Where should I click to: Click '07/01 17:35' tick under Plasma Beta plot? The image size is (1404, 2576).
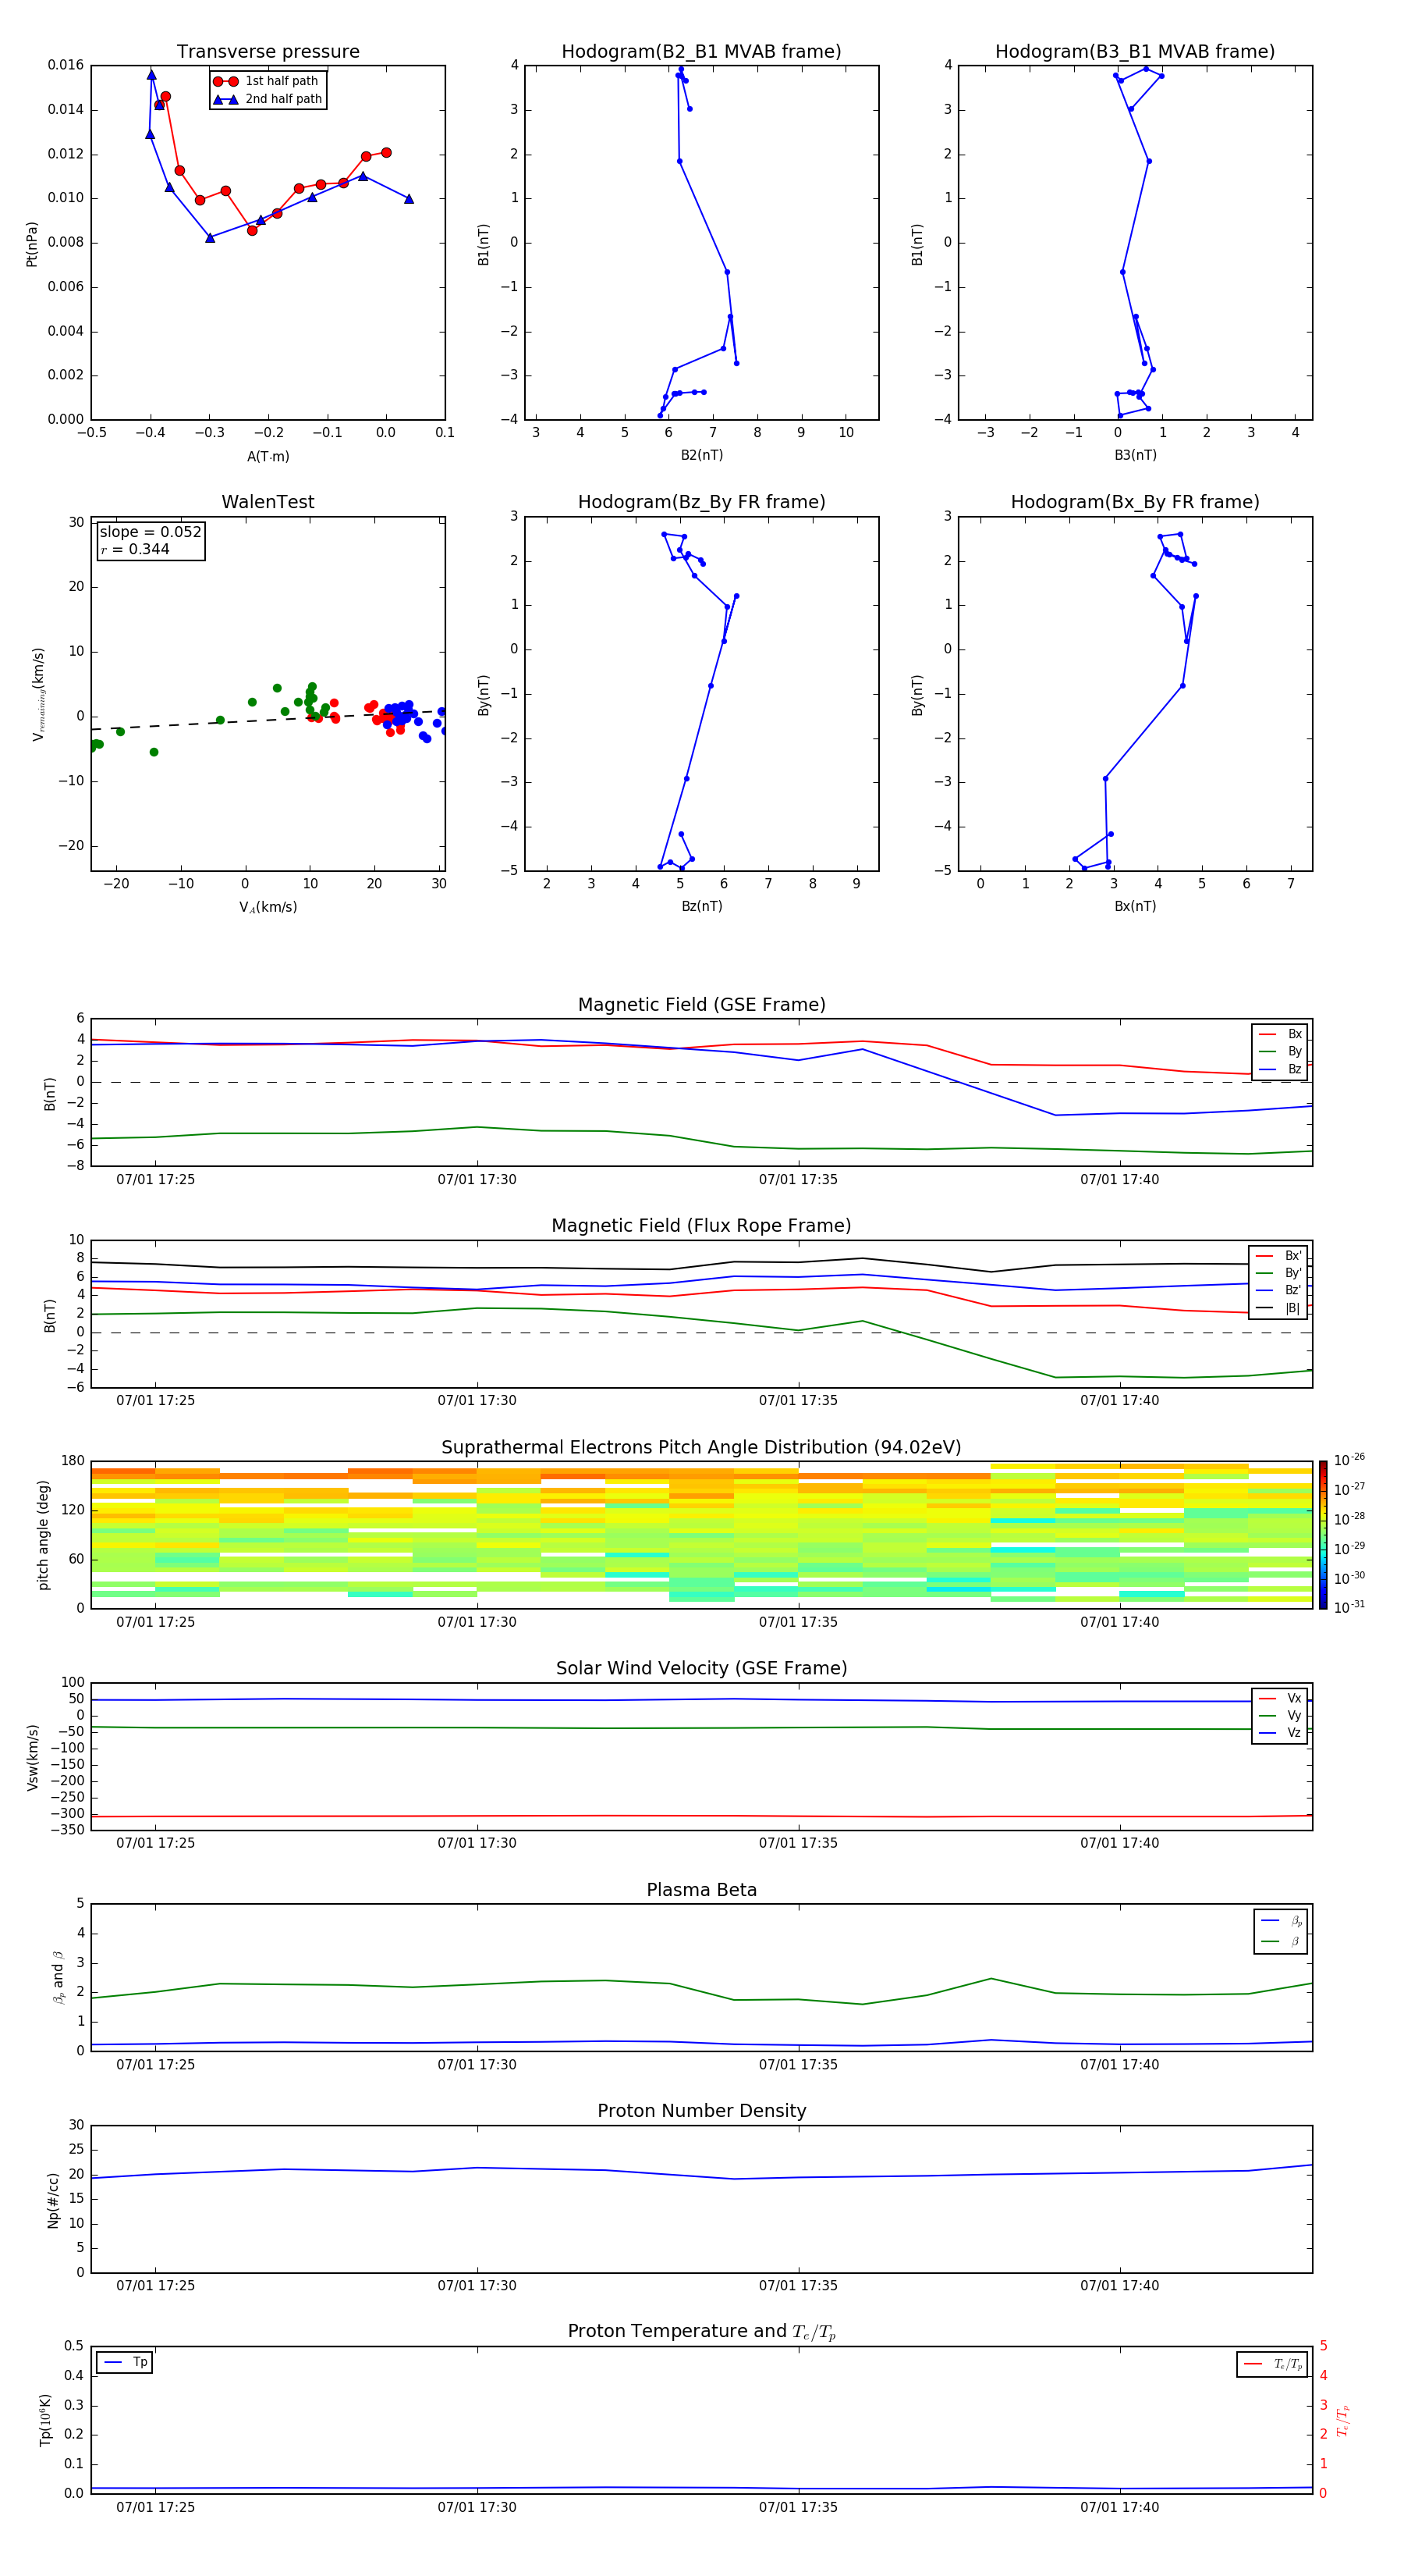[799, 2064]
